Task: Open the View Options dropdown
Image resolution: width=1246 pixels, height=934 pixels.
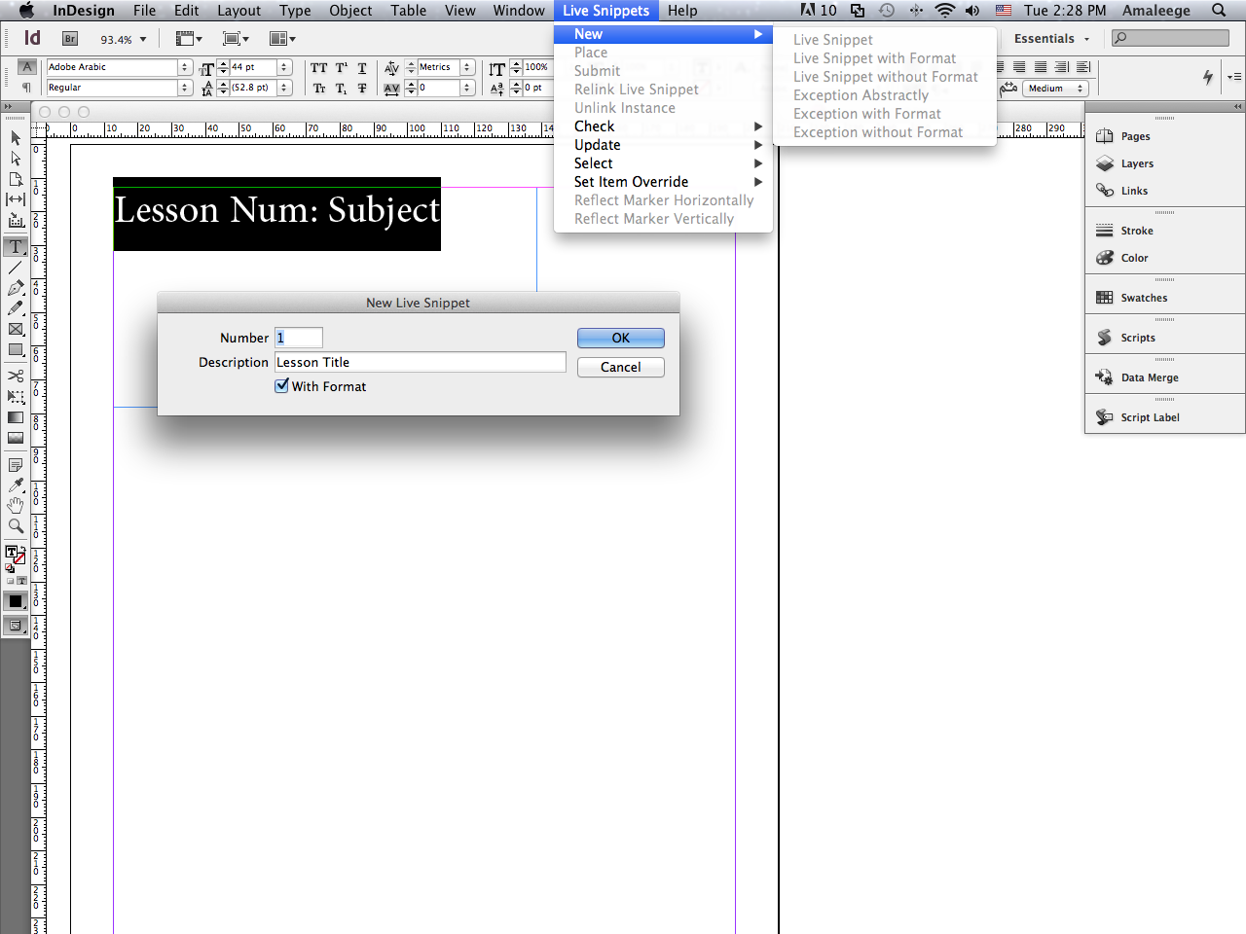Action: tap(188, 39)
